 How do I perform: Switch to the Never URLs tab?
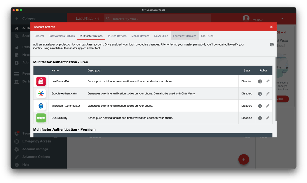pos(161,36)
